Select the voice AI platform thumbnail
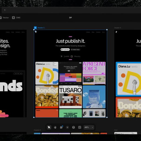The image size is (141, 141). point(70,73)
